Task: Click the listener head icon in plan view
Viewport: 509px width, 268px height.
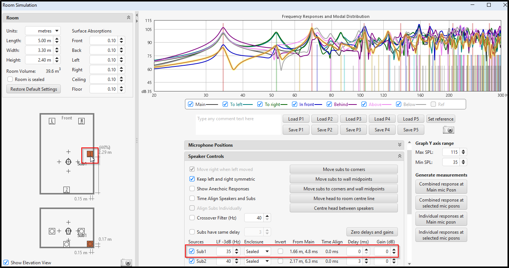Action: pos(68,162)
